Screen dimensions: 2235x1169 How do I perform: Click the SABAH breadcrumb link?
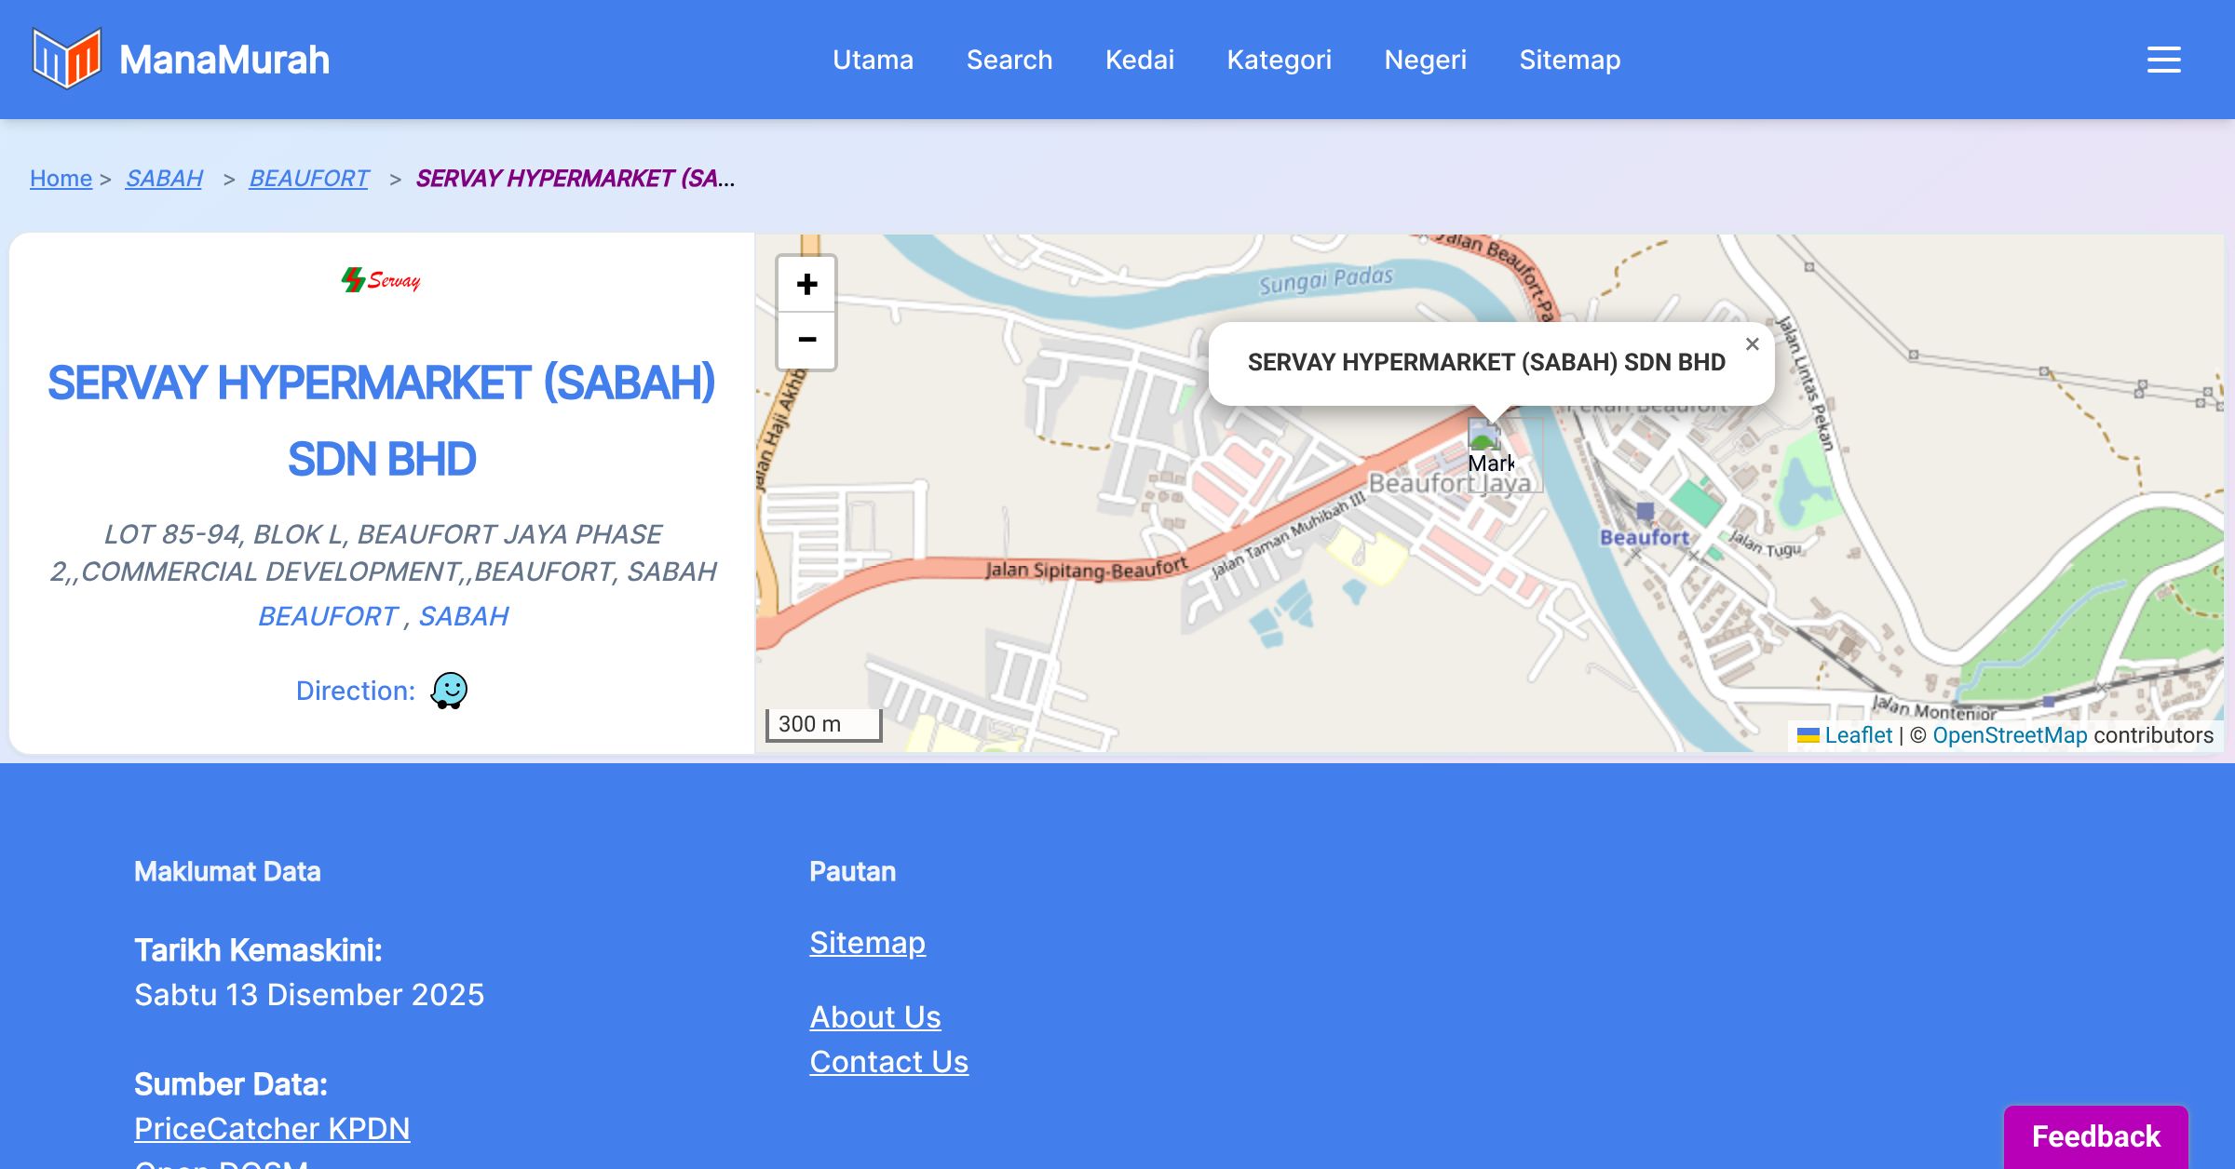pyautogui.click(x=164, y=178)
